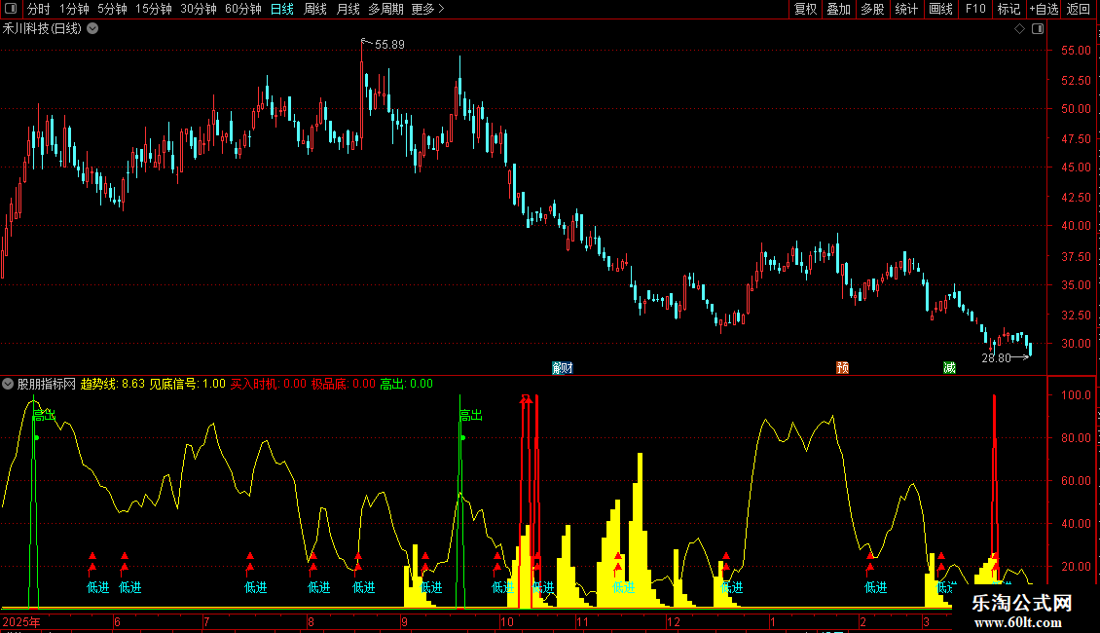Click the 减 shareholding reduction marker

[x=949, y=368]
